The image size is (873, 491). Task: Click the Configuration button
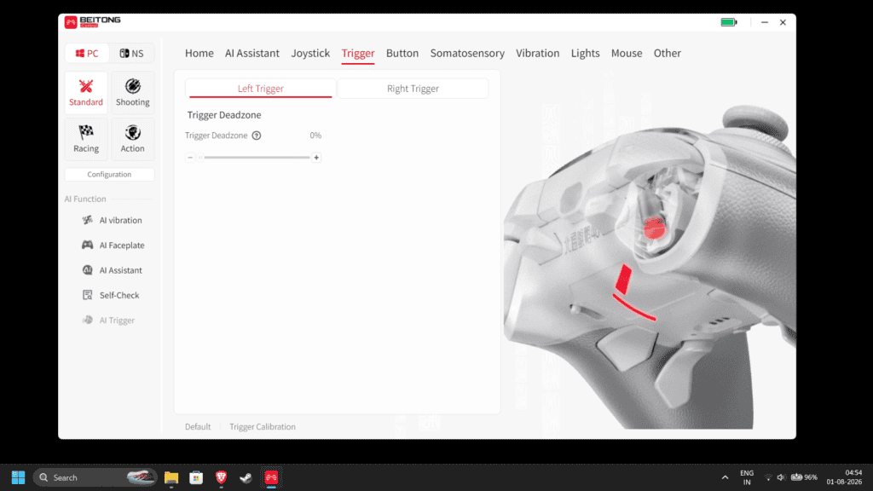pyautogui.click(x=109, y=174)
